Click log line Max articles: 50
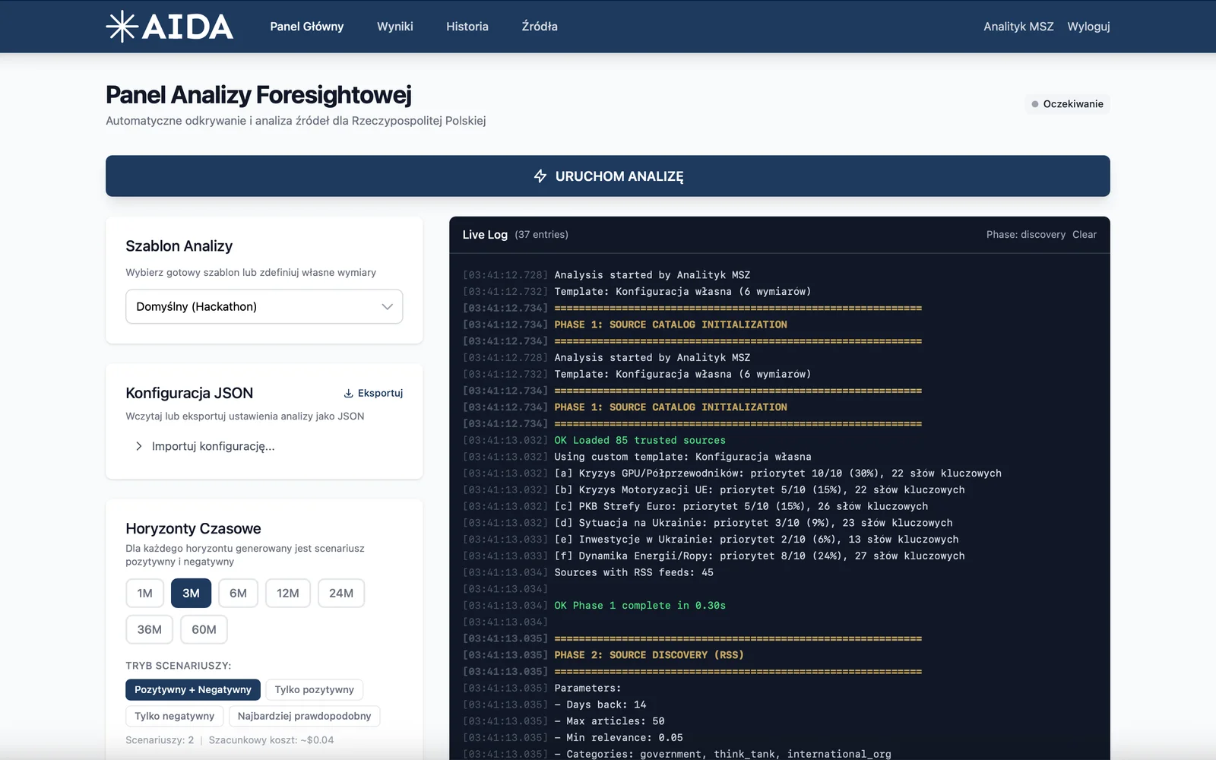1216x760 pixels. click(610, 721)
